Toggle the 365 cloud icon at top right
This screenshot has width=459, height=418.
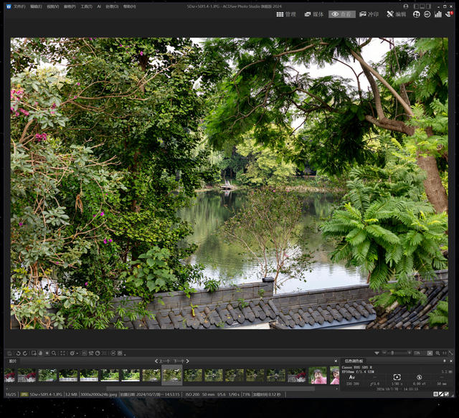tap(417, 14)
